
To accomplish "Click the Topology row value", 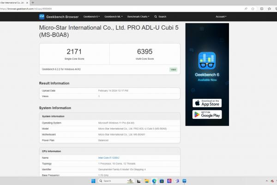I will (117, 164).
